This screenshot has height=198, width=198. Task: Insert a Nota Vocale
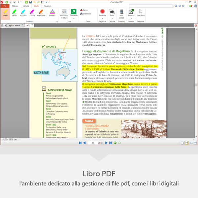pyautogui.click(x=121, y=13)
